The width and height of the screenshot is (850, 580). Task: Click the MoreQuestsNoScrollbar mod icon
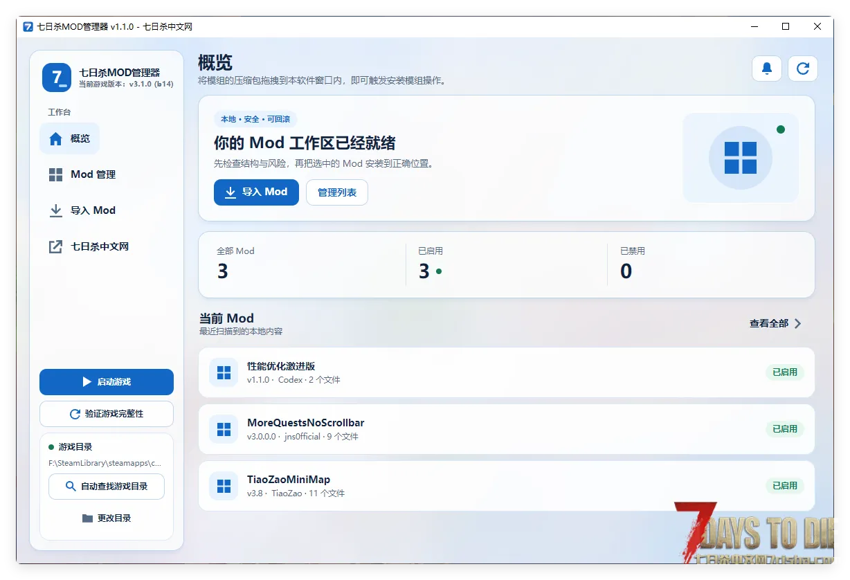click(x=224, y=430)
